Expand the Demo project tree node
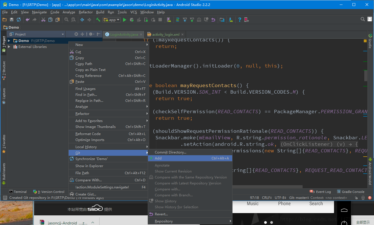Viewport: 374px width, 225px height. [x=9, y=41]
